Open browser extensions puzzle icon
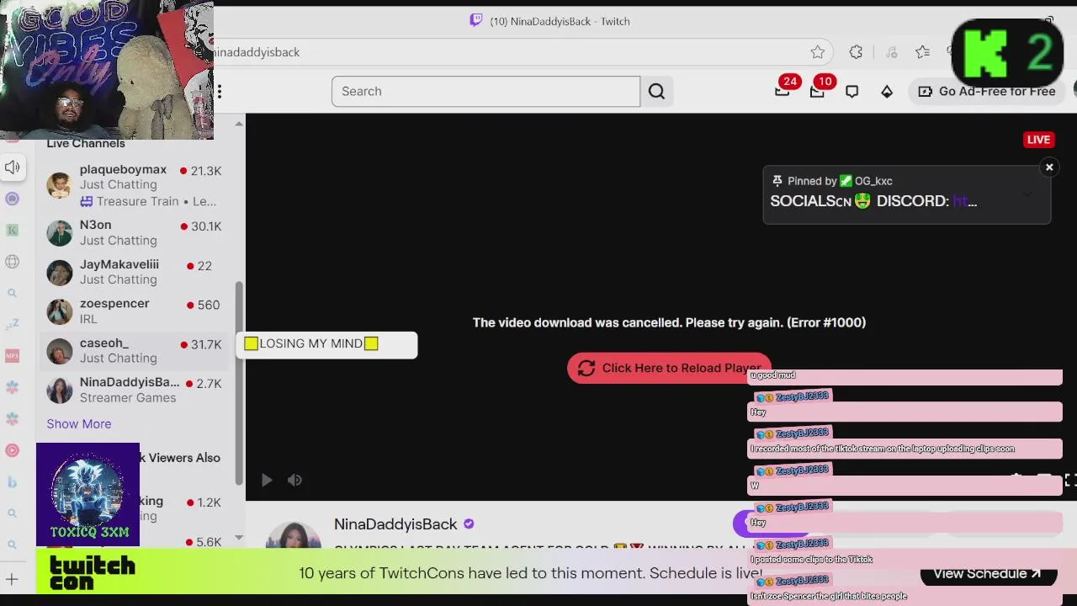Screen dimensions: 1077x606 856,52
